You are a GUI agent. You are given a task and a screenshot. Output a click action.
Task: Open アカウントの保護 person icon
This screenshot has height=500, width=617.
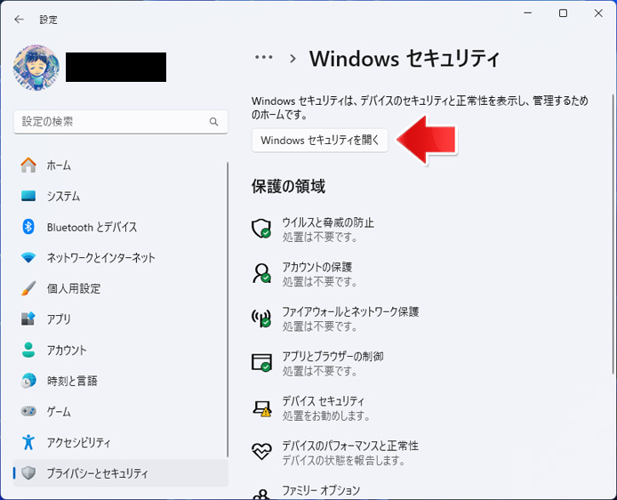[261, 273]
